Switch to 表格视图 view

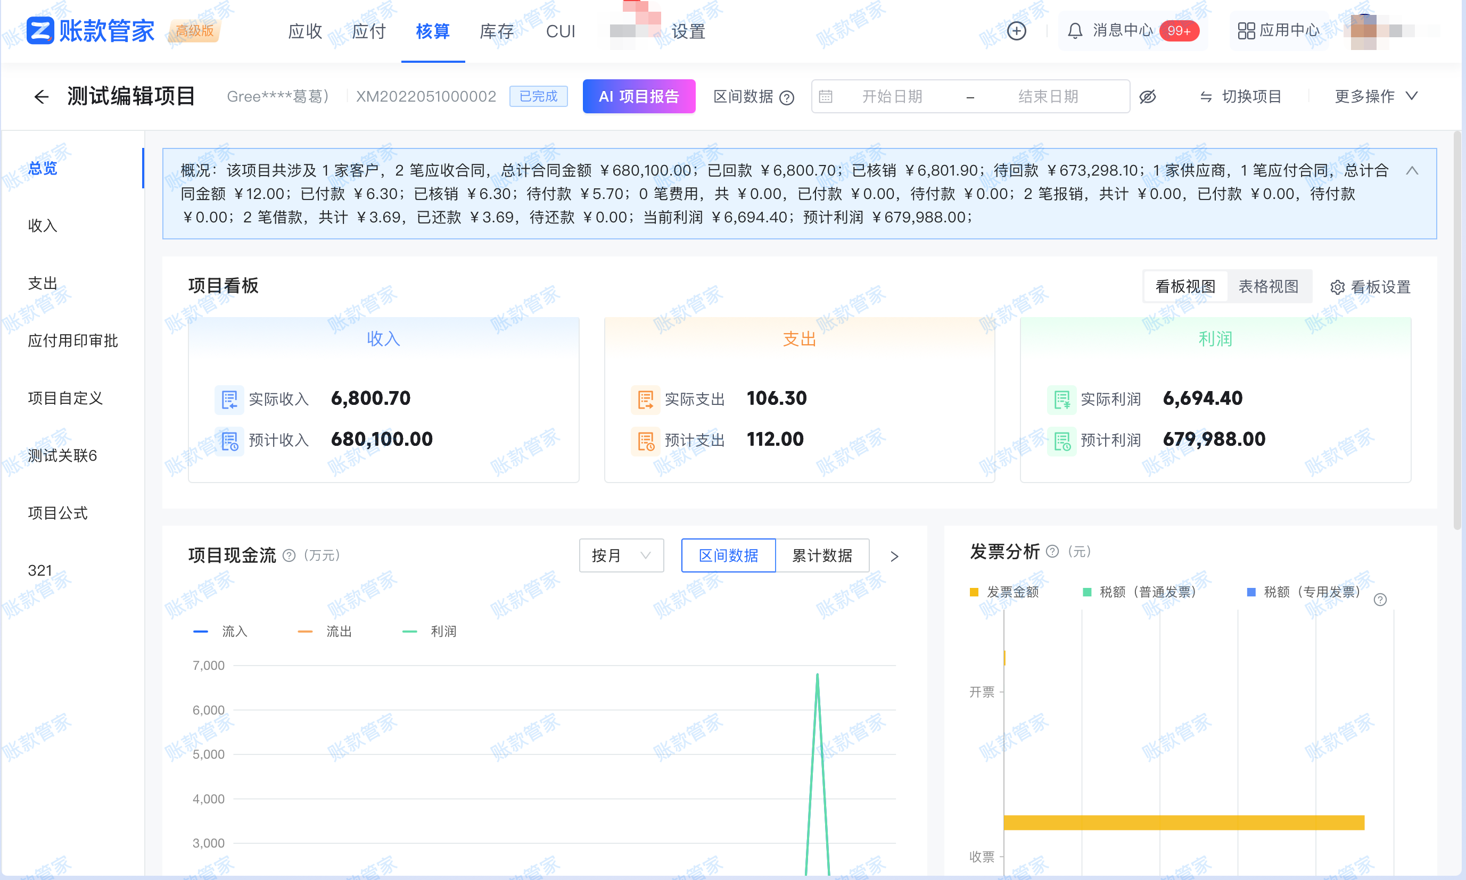point(1270,286)
